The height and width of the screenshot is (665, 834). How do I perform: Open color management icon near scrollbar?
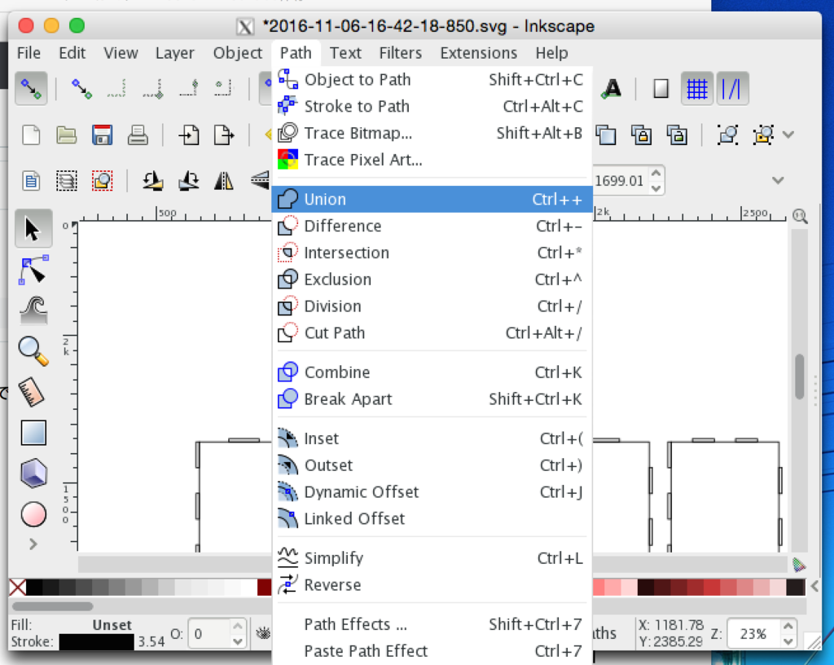pyautogui.click(x=799, y=565)
